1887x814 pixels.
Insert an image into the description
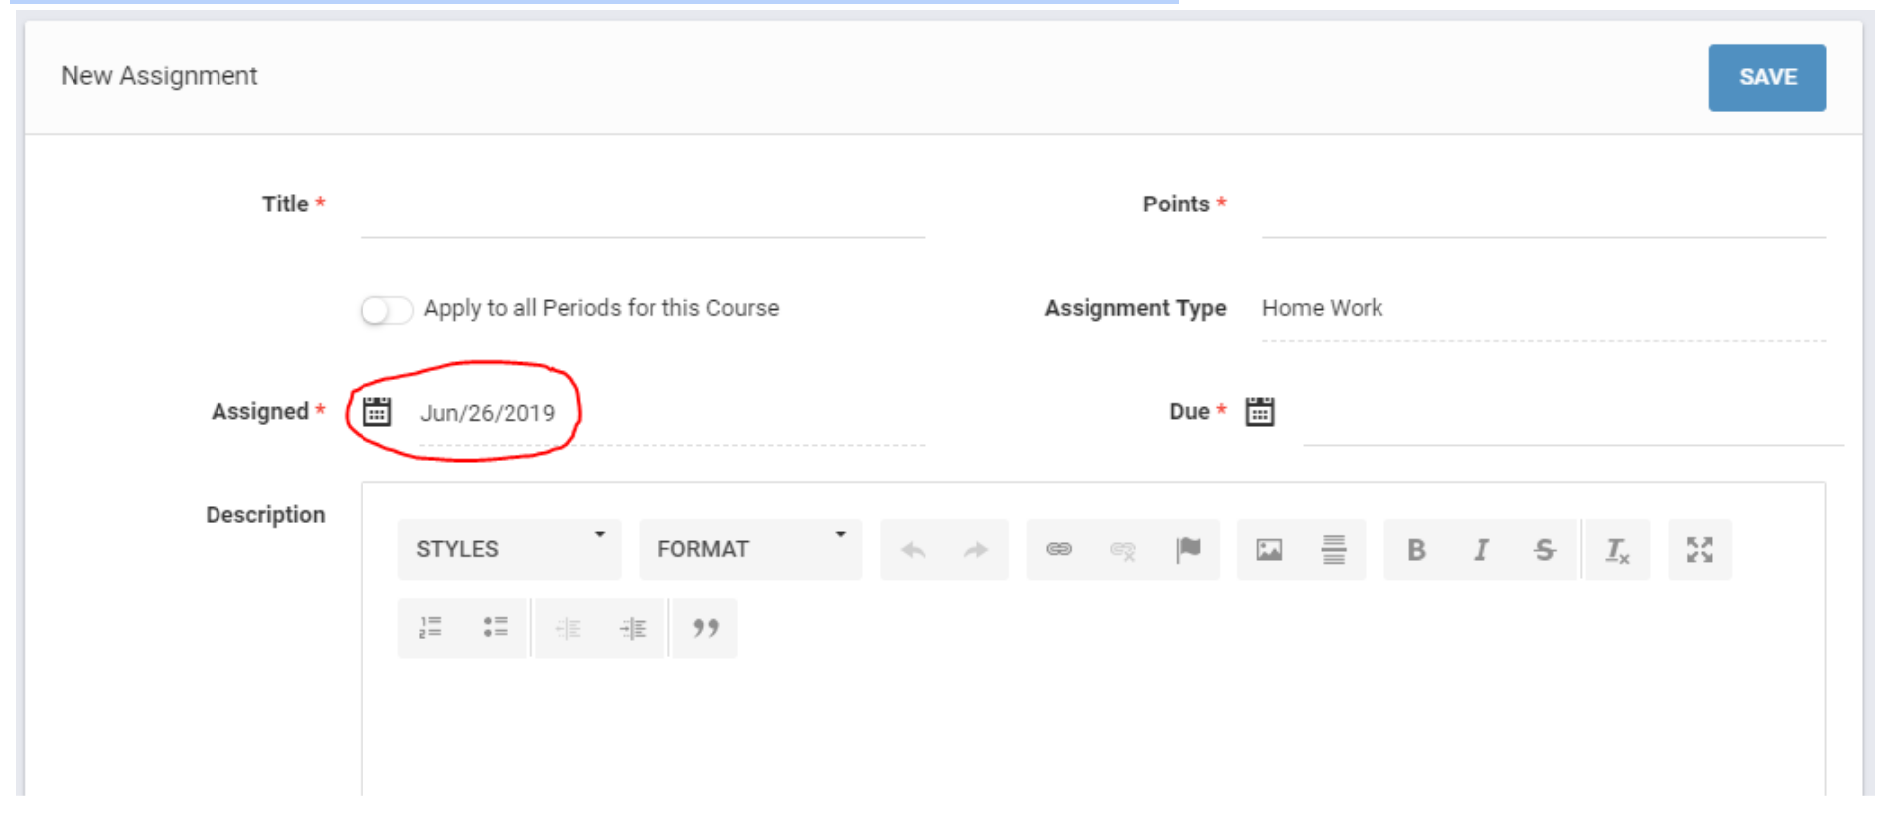(1269, 549)
